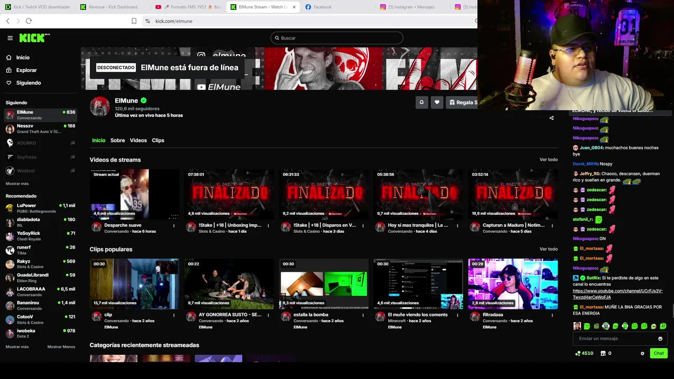Open diabladota recommended channel
This screenshot has height=379, width=674.
tap(41, 222)
